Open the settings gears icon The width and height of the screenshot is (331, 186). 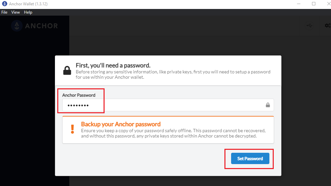click(328, 26)
